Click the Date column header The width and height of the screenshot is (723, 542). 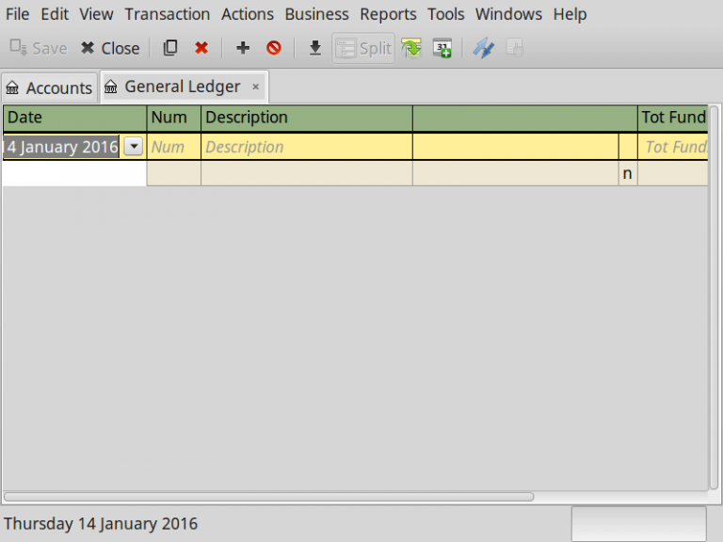point(74,118)
